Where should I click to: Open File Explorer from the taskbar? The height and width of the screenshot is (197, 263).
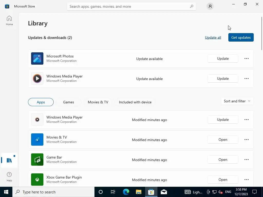[x=138, y=192]
